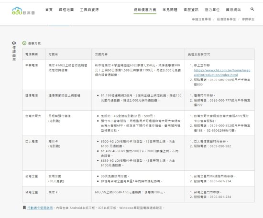The height and width of the screenshot is (218, 263).
Task: Click the 4G全速吃到飽31日 599元 bullet
Action: coord(128,116)
